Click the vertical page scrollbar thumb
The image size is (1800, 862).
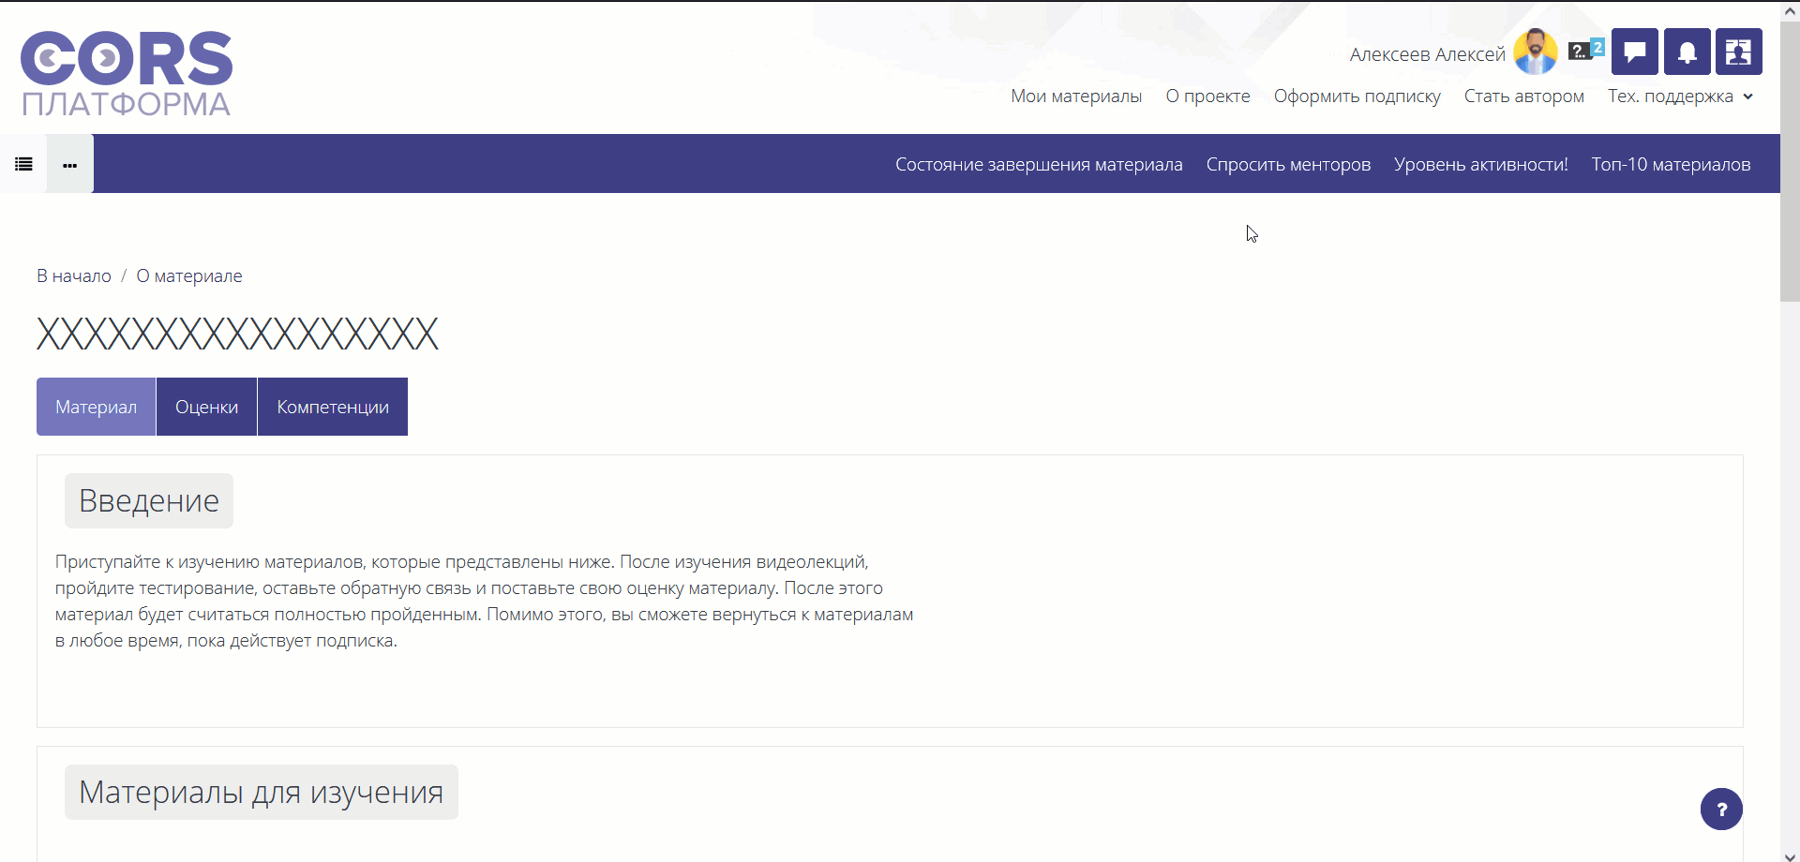(1790, 159)
